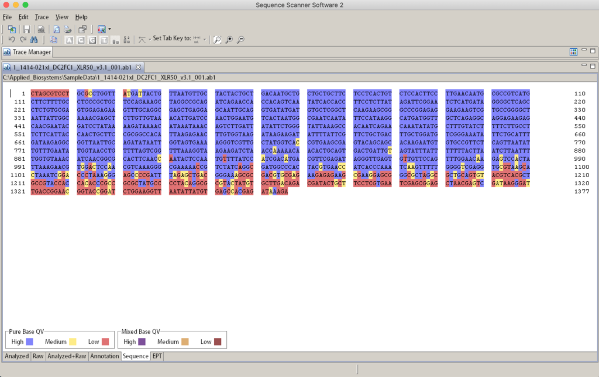Viewport: 599px width, 377px height.
Task: Click the Zoom In magnifier icon
Action: (x=229, y=40)
